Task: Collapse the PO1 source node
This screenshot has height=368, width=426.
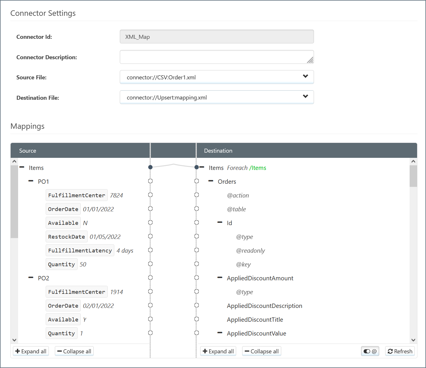Action: click(x=31, y=181)
